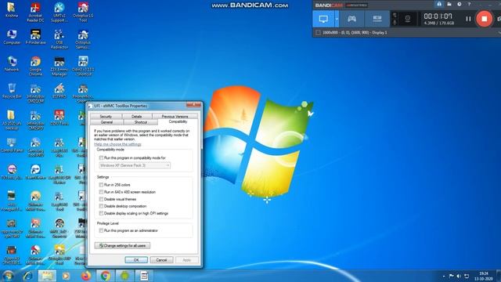This screenshot has width=501, height=282.
Task: Open Control Panel desktop icon
Action: coord(12,145)
